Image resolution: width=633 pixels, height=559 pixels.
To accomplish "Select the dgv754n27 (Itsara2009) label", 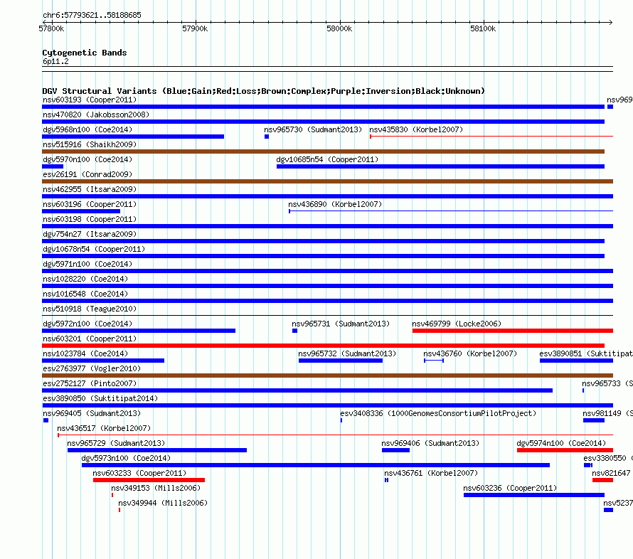I will (x=90, y=234).
